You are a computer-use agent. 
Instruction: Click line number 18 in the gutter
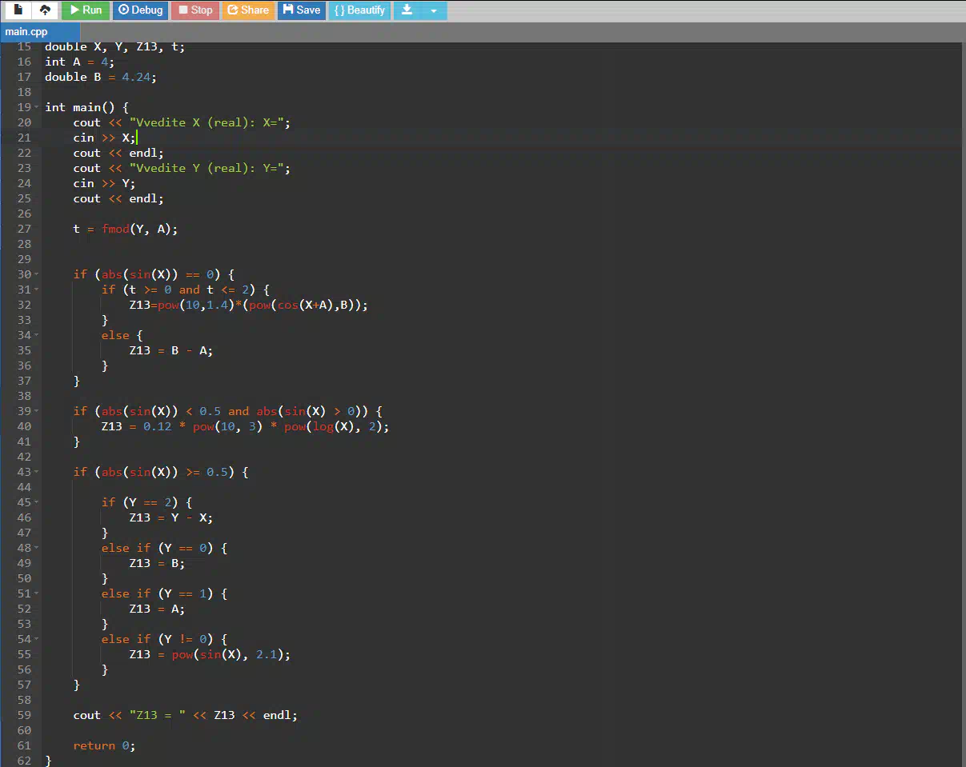pos(23,92)
